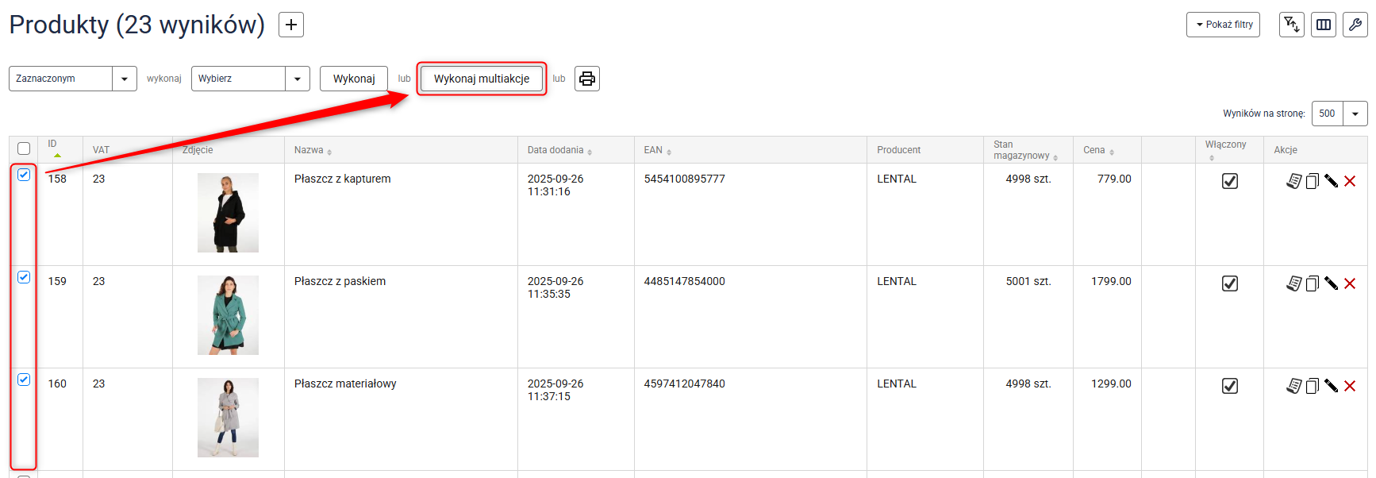Open filter sorting settings icon
The image size is (1376, 478).
pos(1291,25)
